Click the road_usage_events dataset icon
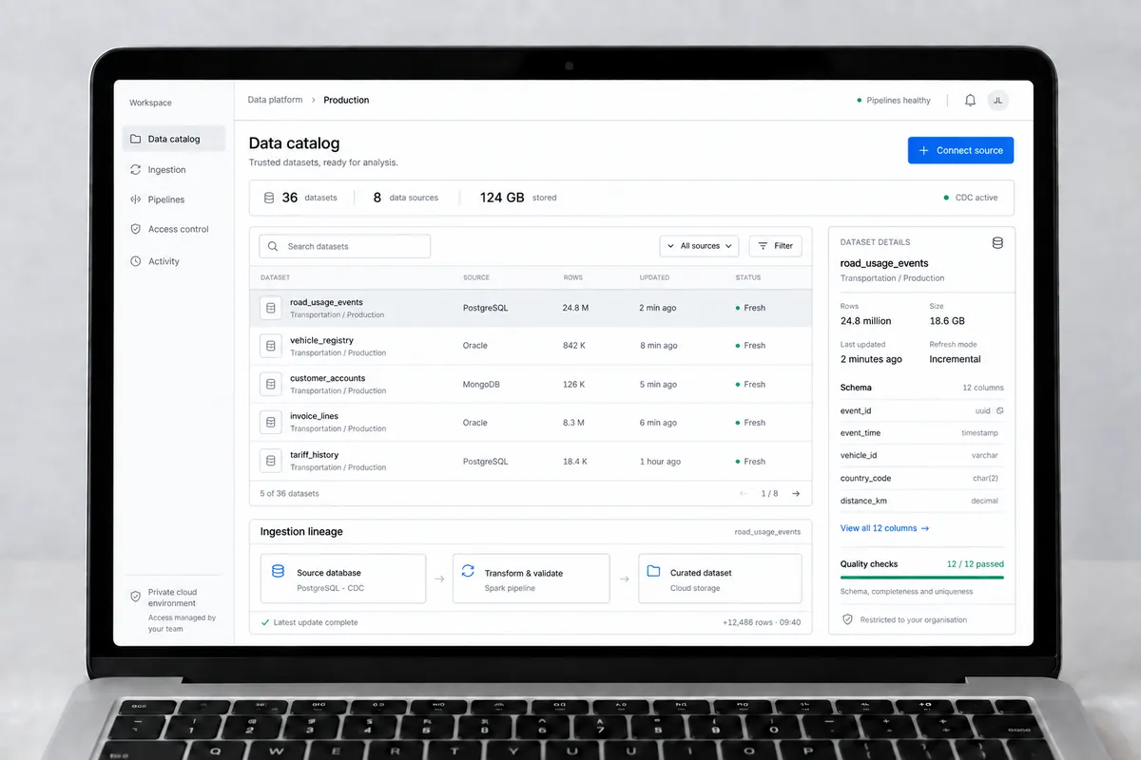Screen dimensions: 1141x760 (x=271, y=308)
